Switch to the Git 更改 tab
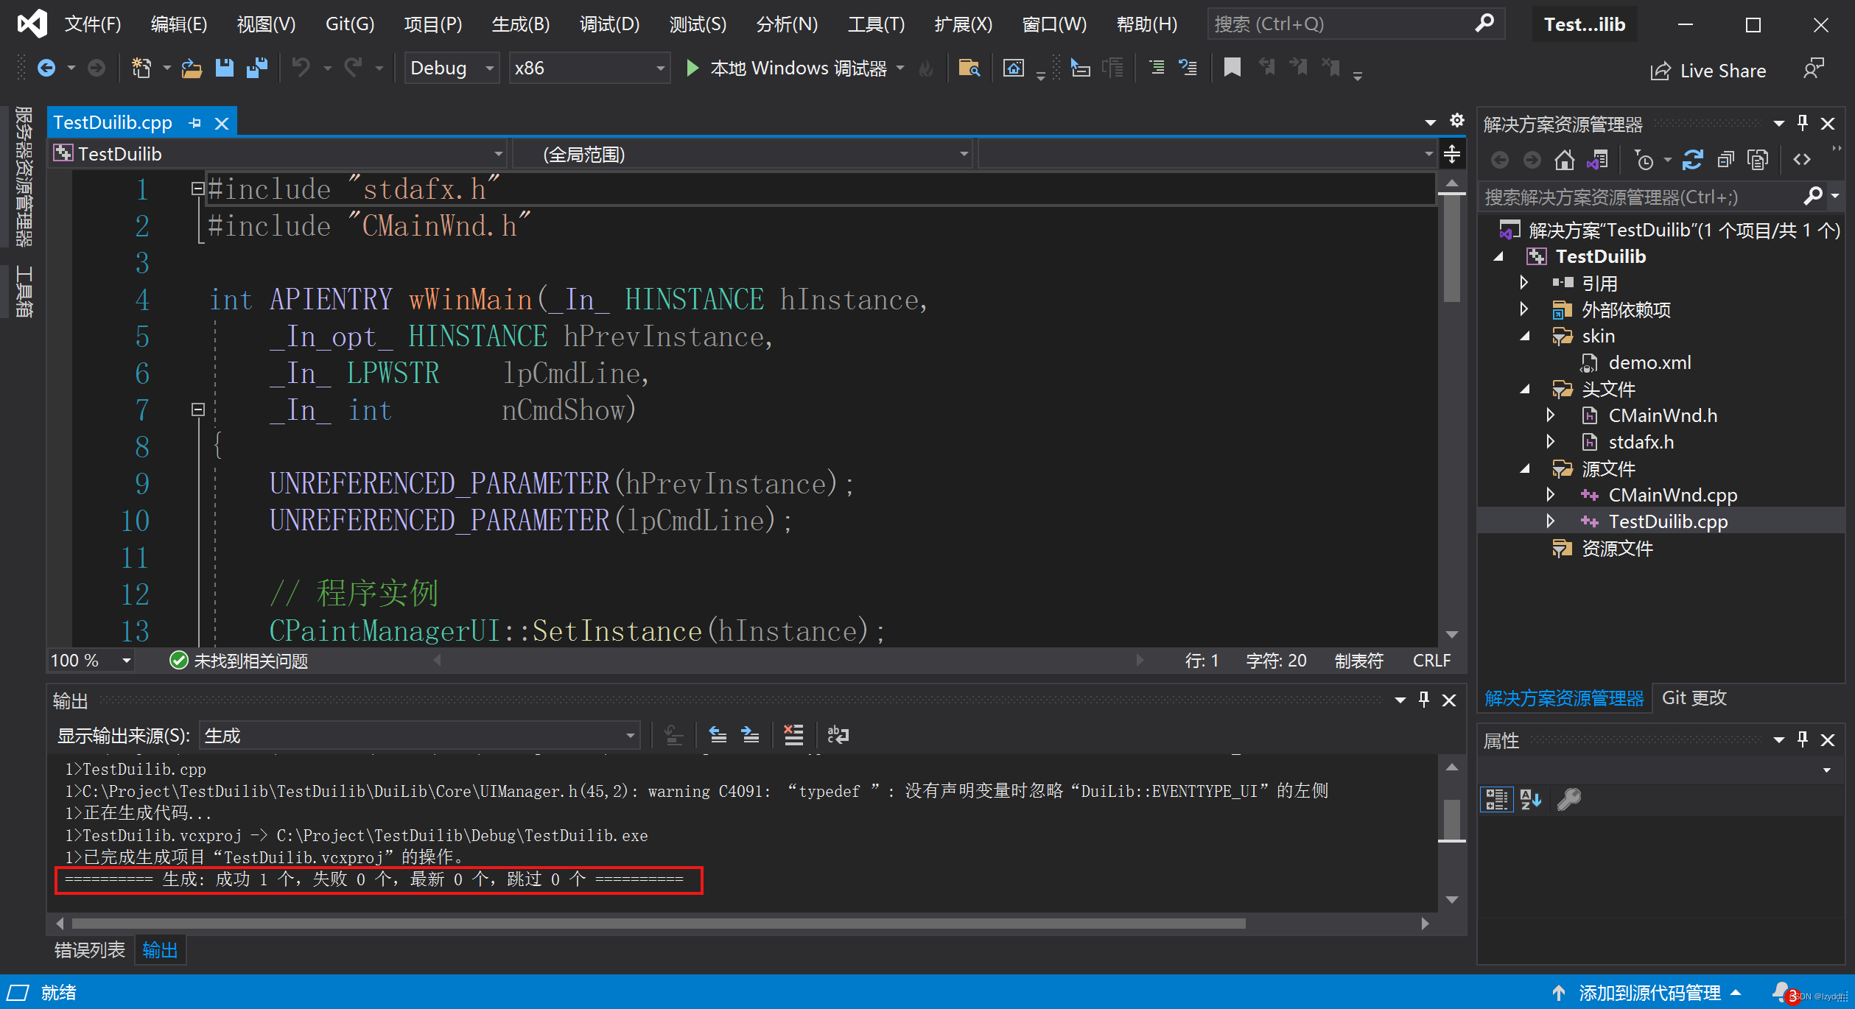 (1694, 697)
